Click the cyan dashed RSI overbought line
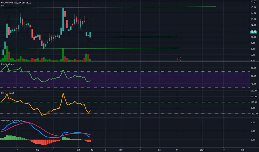Screen dimensions: 259x152 [125, 72]
